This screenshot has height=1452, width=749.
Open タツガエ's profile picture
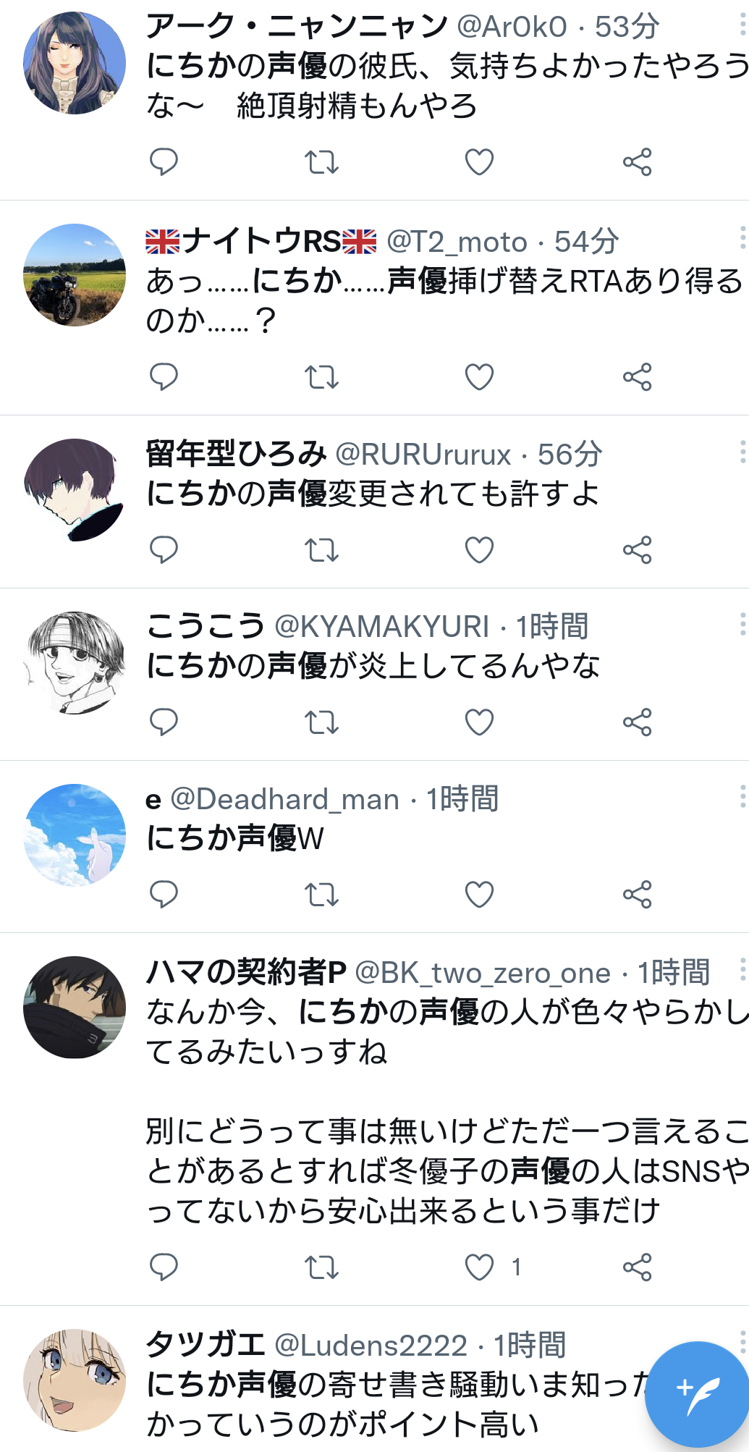point(75,1380)
